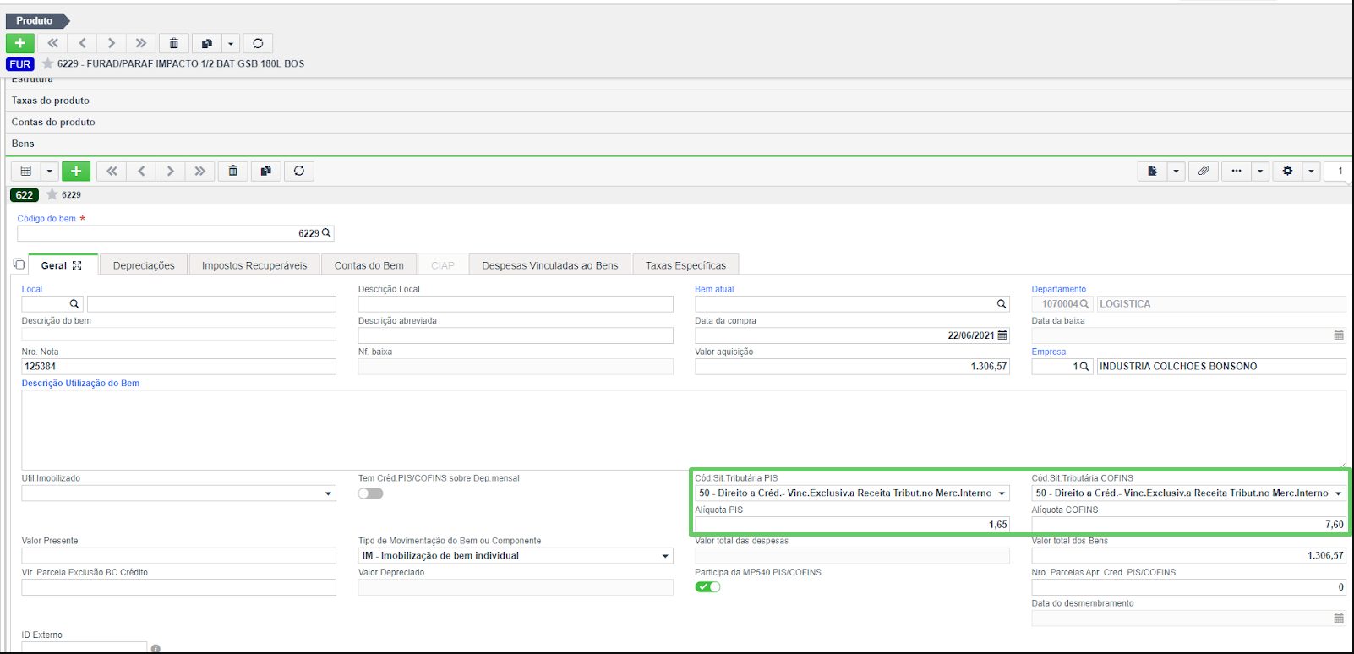Add new bem with green plus
The height and width of the screenshot is (654, 1354).
tap(76, 171)
